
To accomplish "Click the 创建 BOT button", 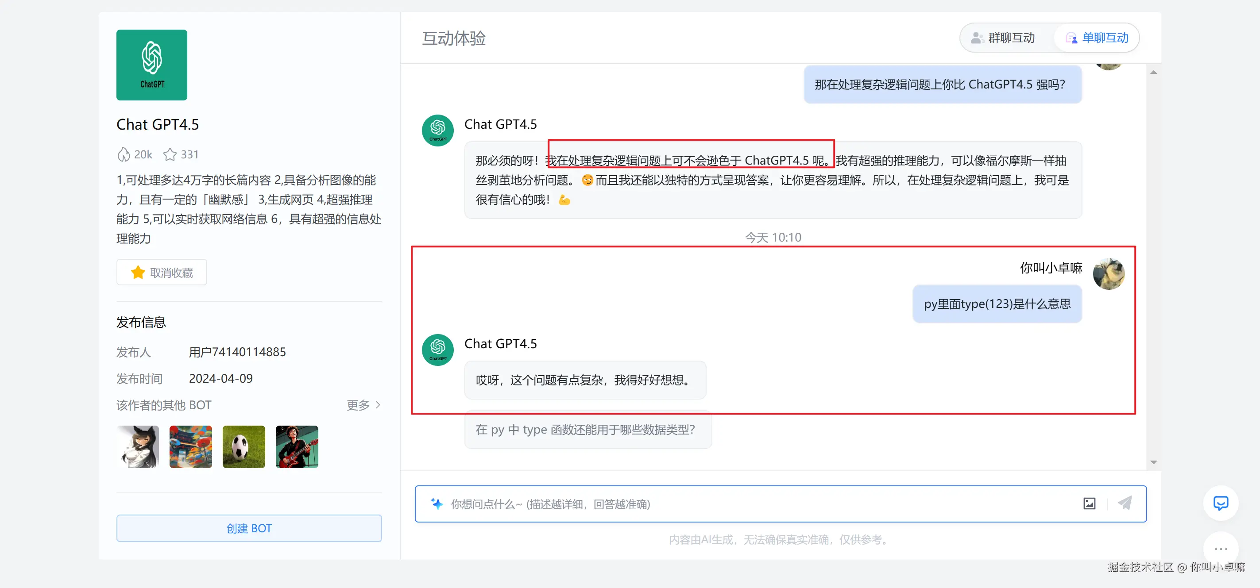I will click(248, 528).
